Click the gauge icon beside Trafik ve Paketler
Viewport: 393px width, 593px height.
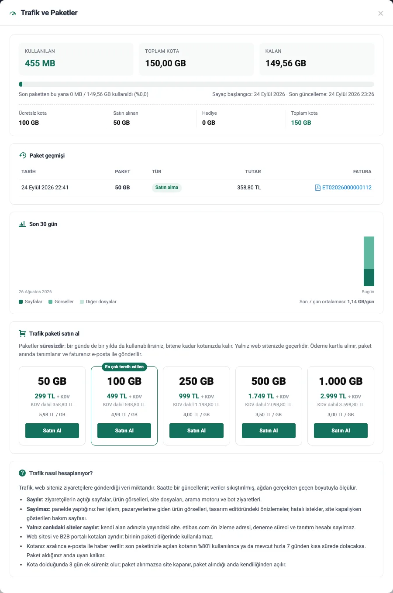(13, 14)
